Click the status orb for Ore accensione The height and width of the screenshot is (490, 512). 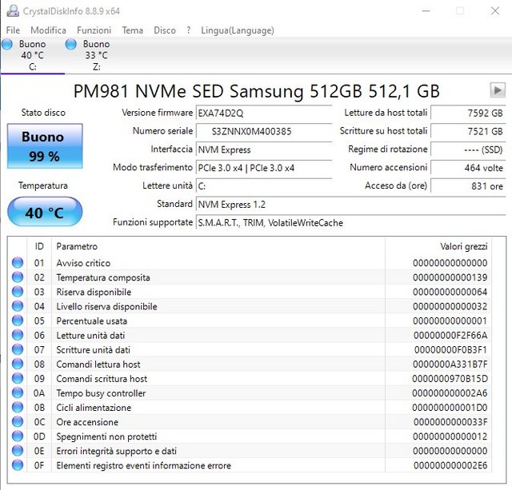[18, 421]
